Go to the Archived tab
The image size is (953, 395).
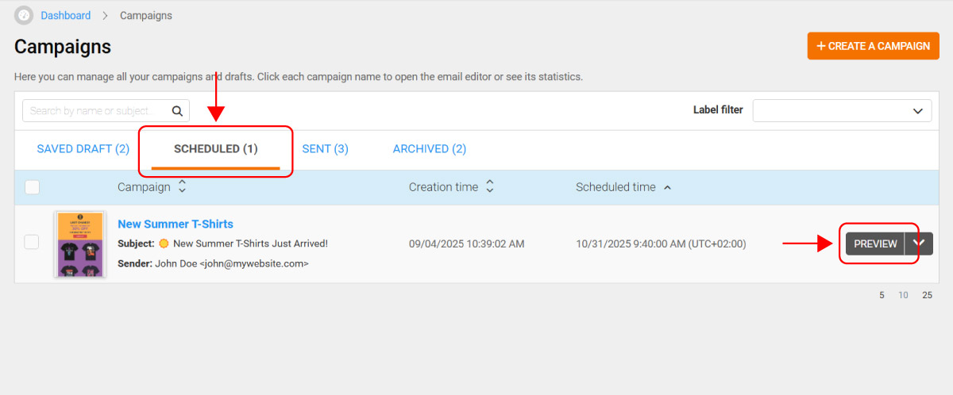click(429, 149)
